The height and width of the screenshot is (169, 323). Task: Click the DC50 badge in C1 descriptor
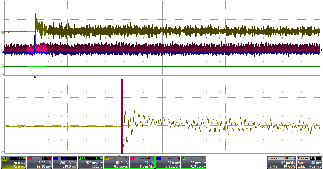point(21,159)
